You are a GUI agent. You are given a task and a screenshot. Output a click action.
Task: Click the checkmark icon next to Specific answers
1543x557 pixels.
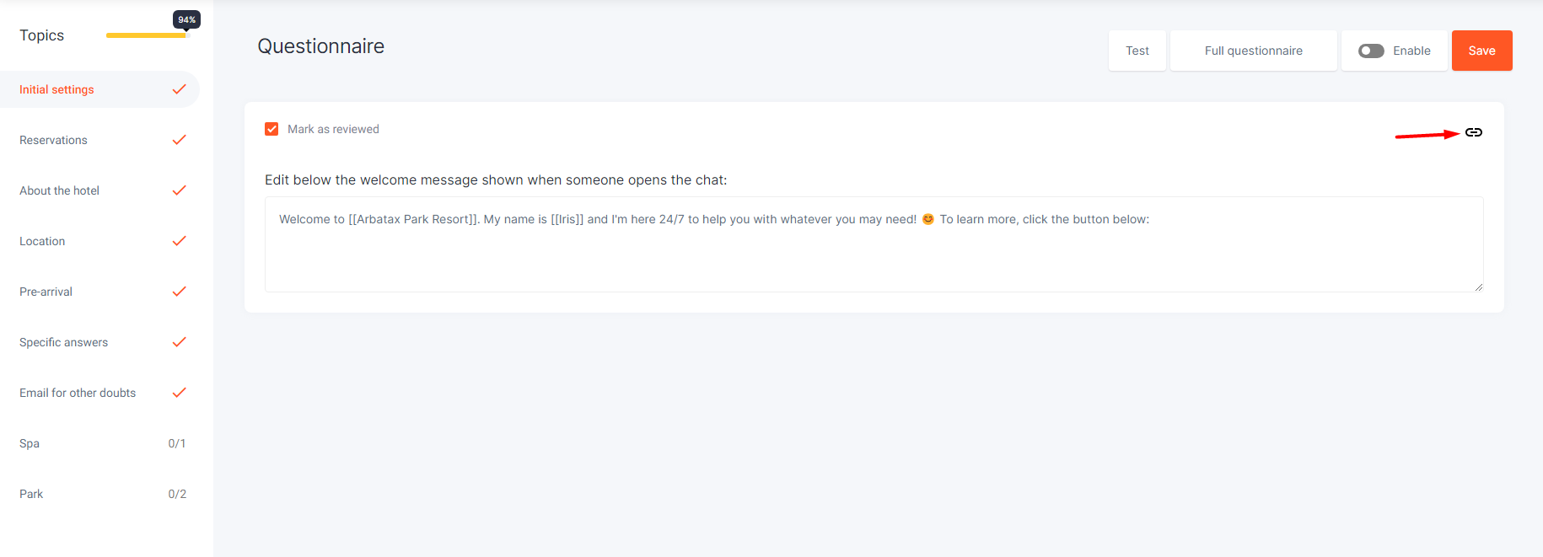tap(179, 342)
